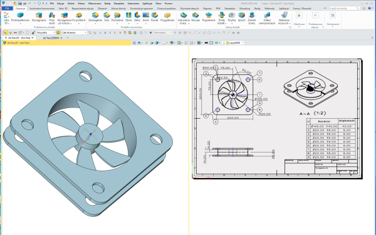376x235 pixels.
Task: Select the Rowek groove tool
Action: (x=155, y=17)
